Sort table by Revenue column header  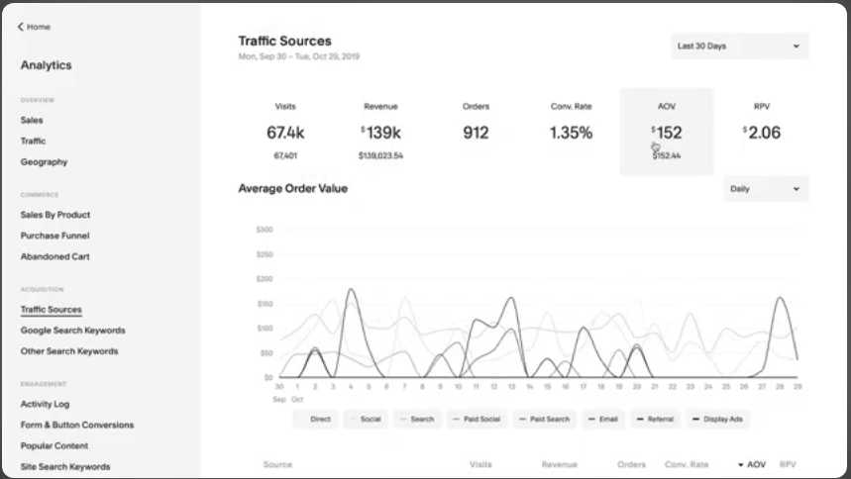point(559,464)
